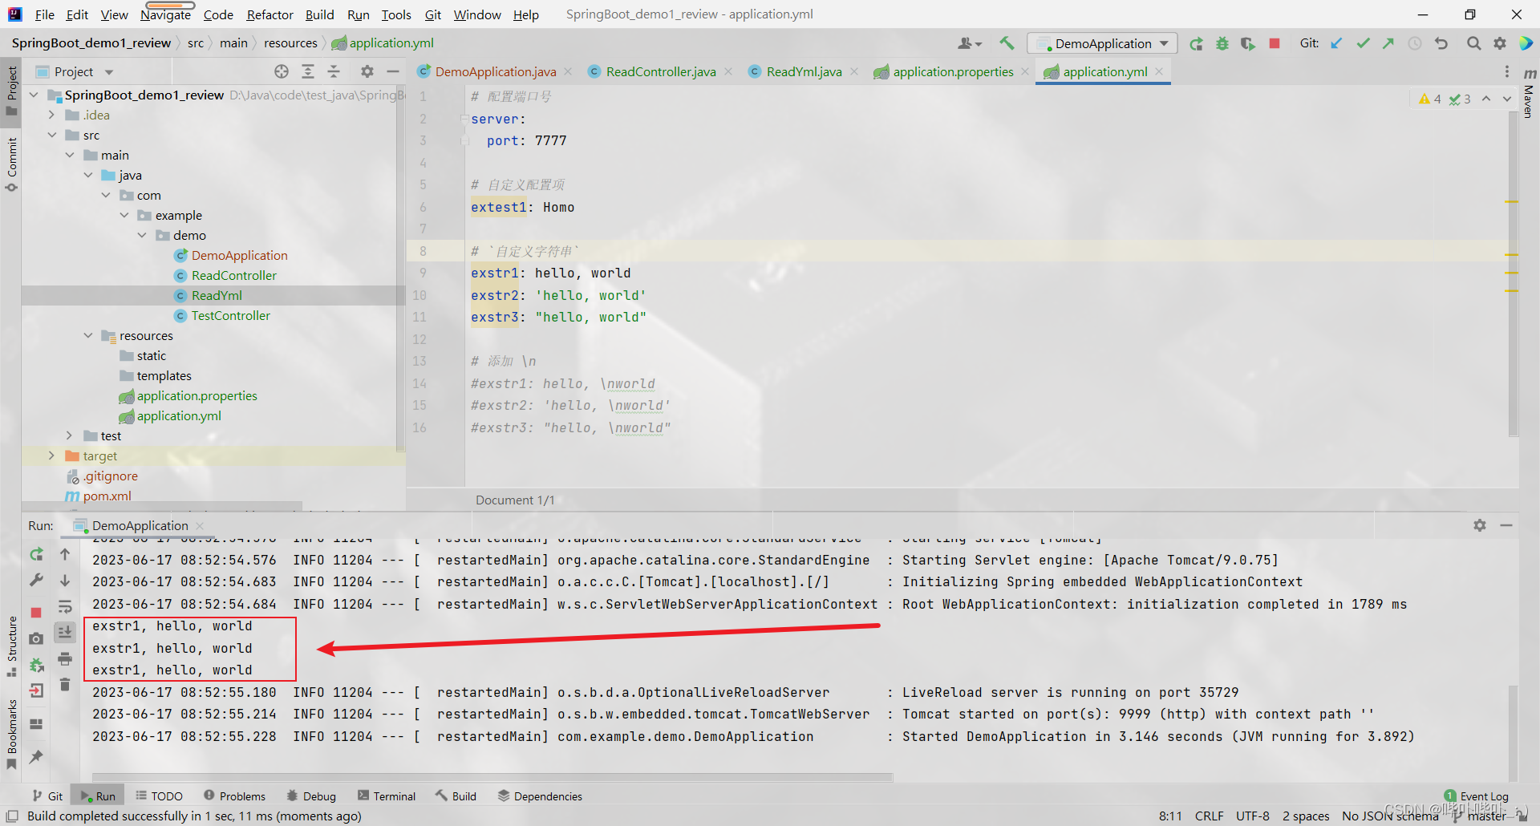Start debugging with the bug icon
The height and width of the screenshot is (826, 1540).
(x=1222, y=43)
